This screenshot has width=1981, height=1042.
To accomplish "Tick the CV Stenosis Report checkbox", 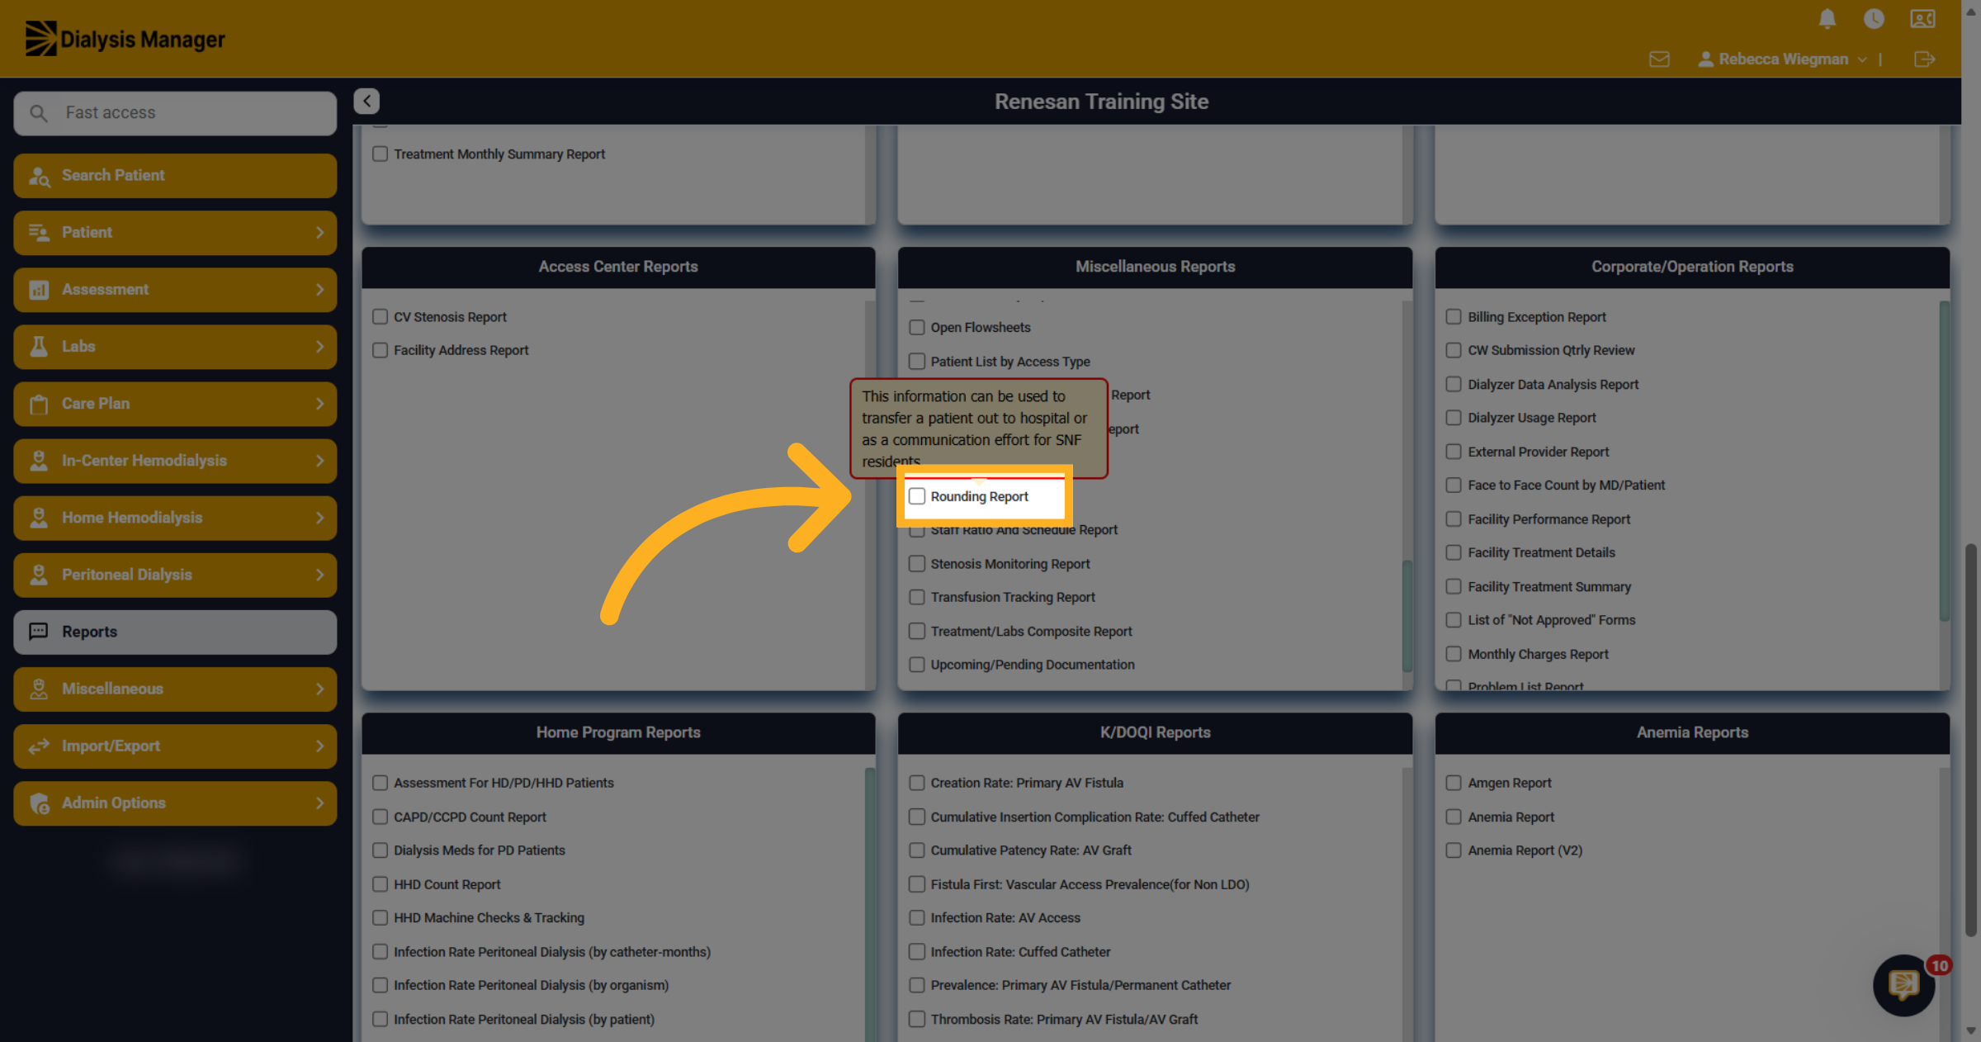I will 380,317.
